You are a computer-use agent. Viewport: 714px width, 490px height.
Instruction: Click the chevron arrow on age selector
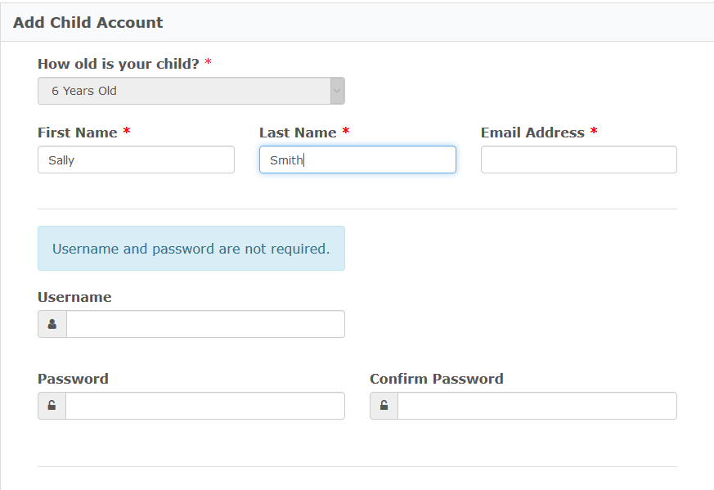coord(337,91)
